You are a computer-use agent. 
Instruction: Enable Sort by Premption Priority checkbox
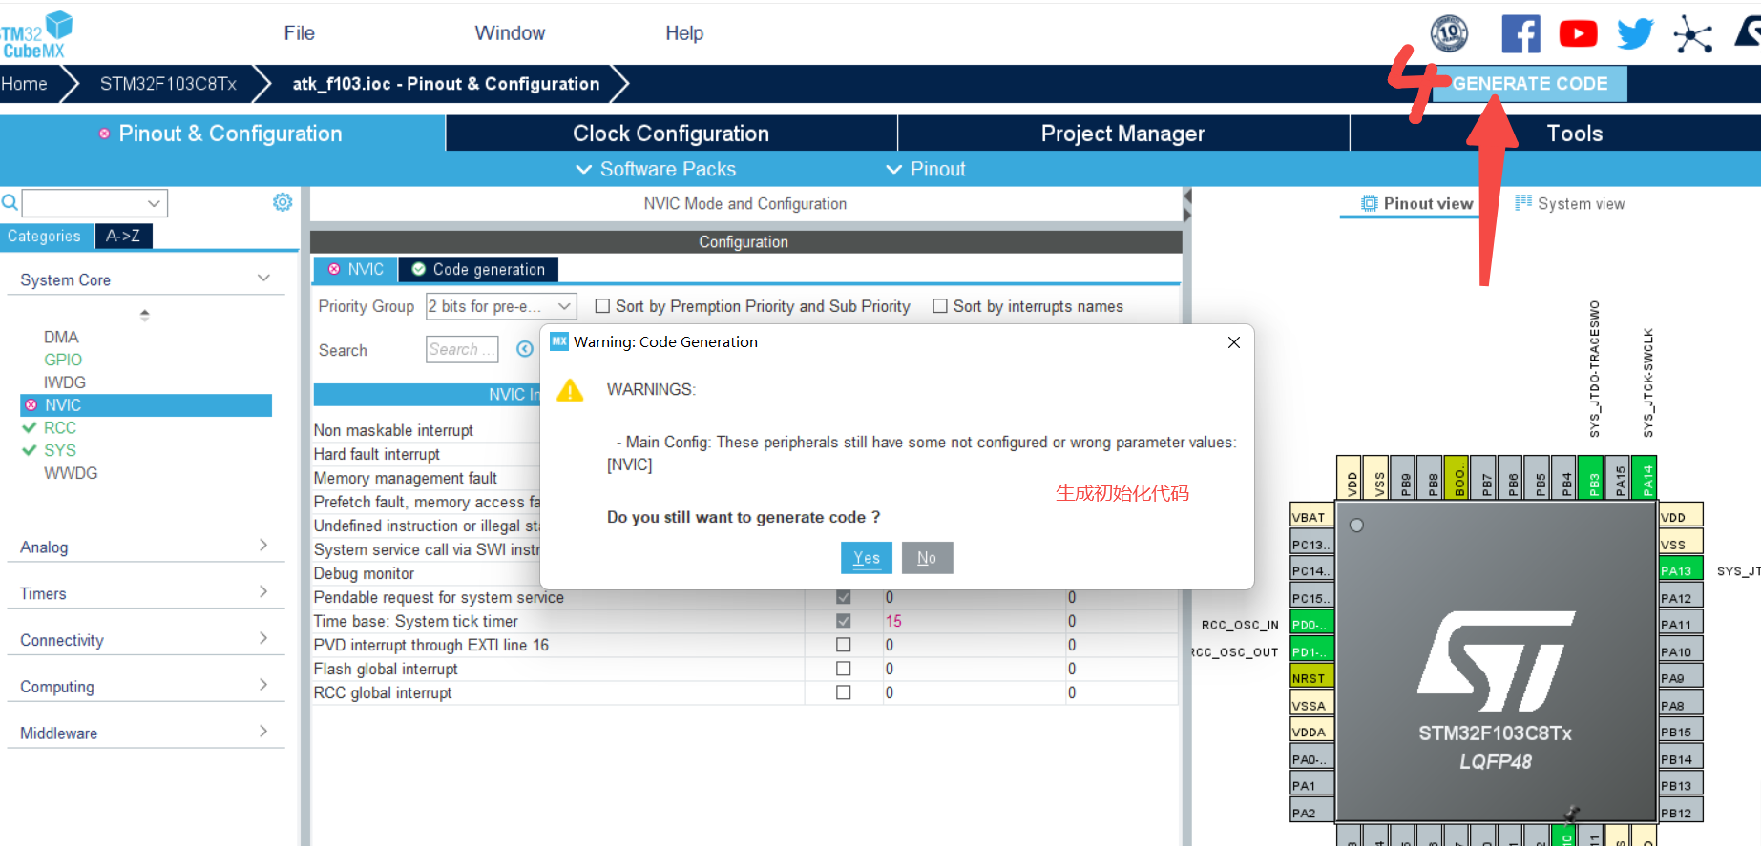(x=602, y=306)
